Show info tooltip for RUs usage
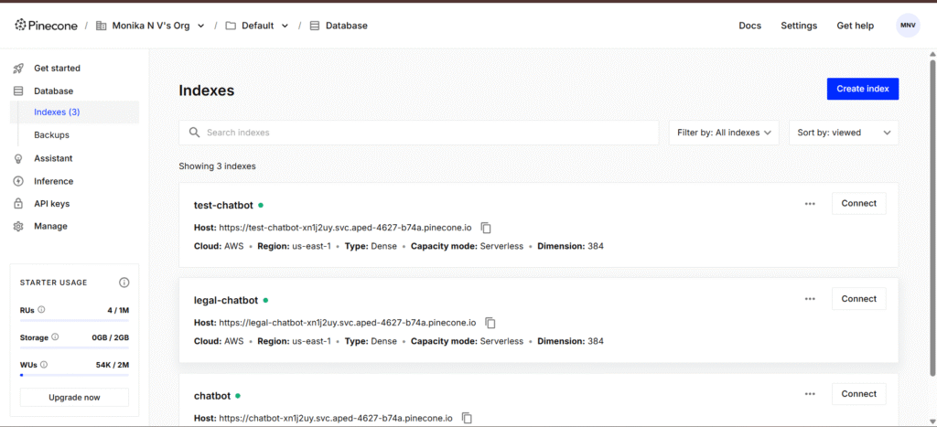937x427 pixels. click(42, 310)
